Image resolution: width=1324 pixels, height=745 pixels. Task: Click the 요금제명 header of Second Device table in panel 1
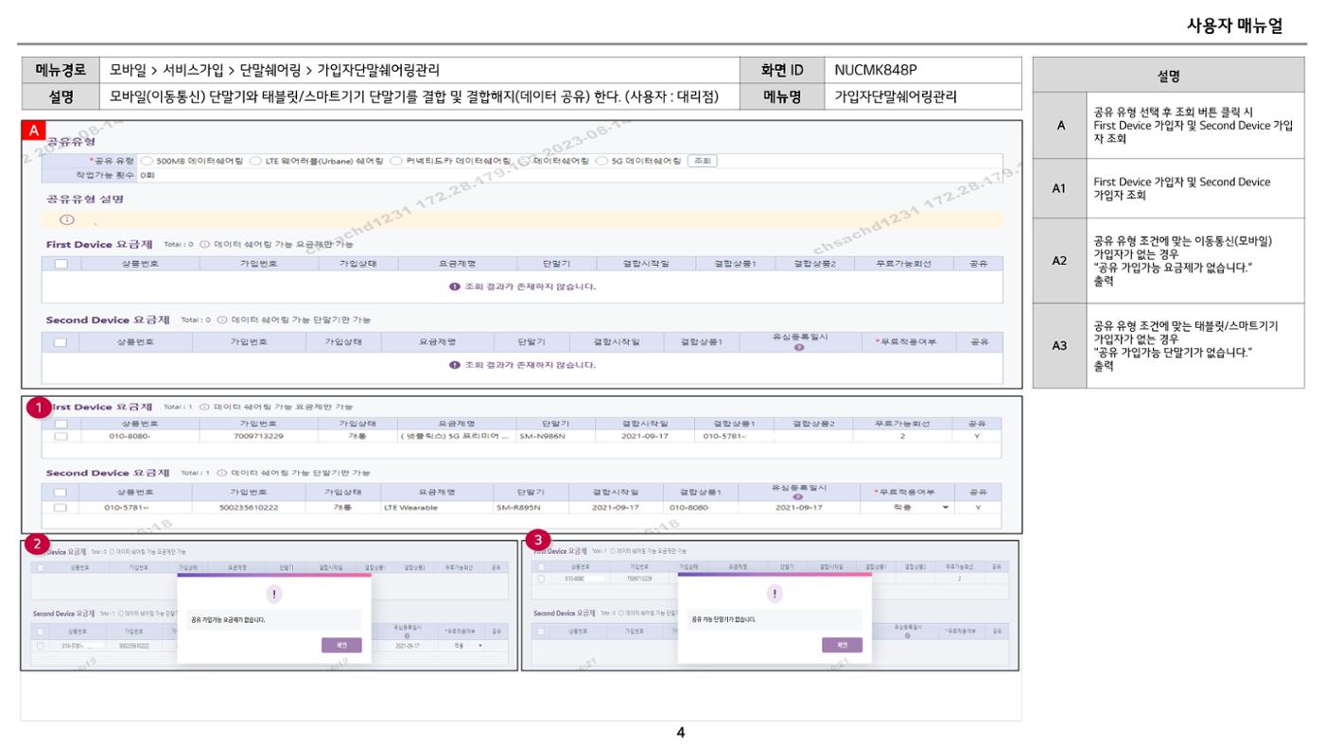point(437,493)
